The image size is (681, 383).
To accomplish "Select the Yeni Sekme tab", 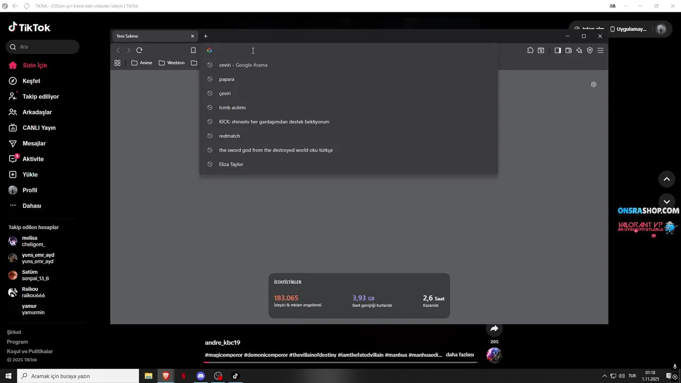I will tap(155, 36).
